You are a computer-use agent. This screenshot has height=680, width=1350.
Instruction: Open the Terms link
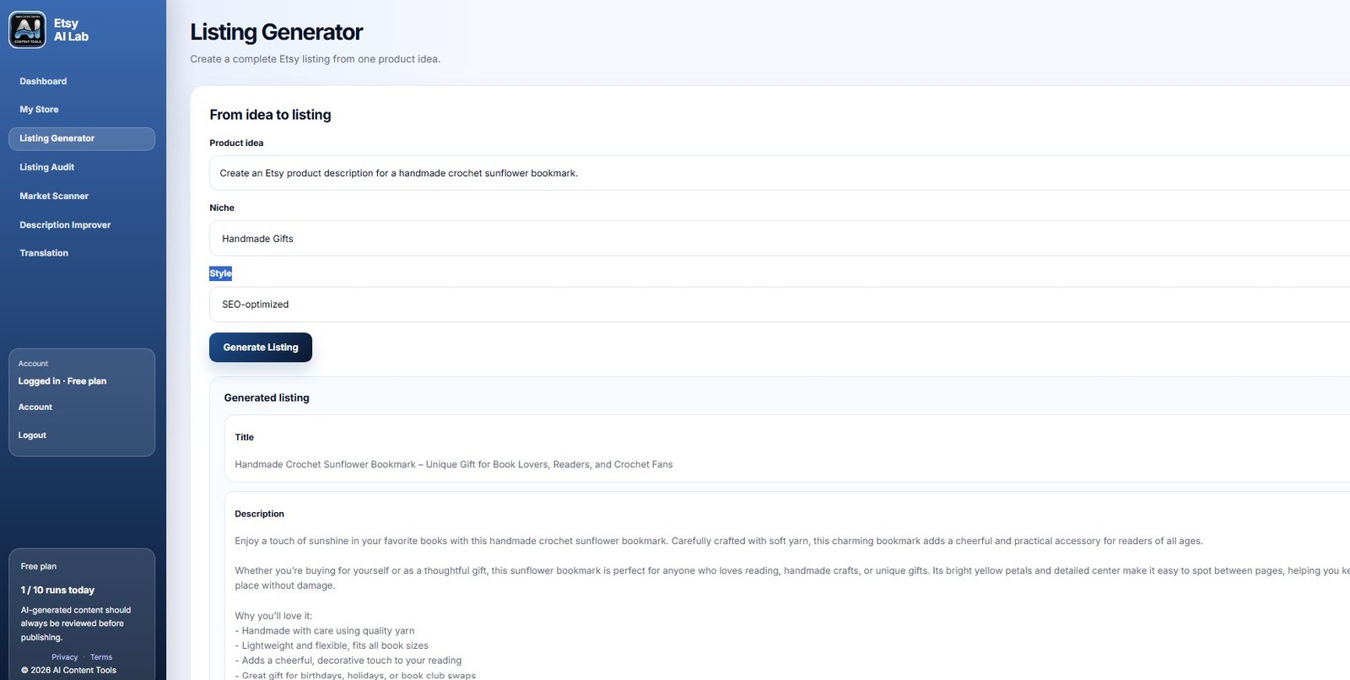[x=101, y=657]
